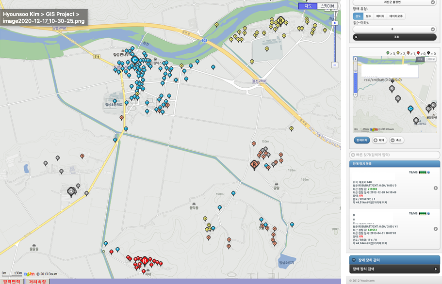The height and width of the screenshot is (284, 442).
Task: Switch main map to 스카이뷰 tab
Action: pos(327,6)
